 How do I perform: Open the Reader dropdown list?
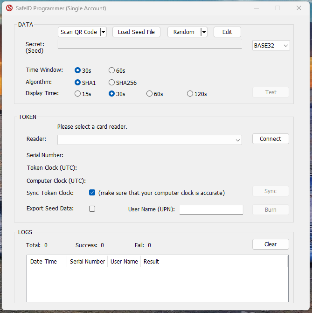point(150,140)
